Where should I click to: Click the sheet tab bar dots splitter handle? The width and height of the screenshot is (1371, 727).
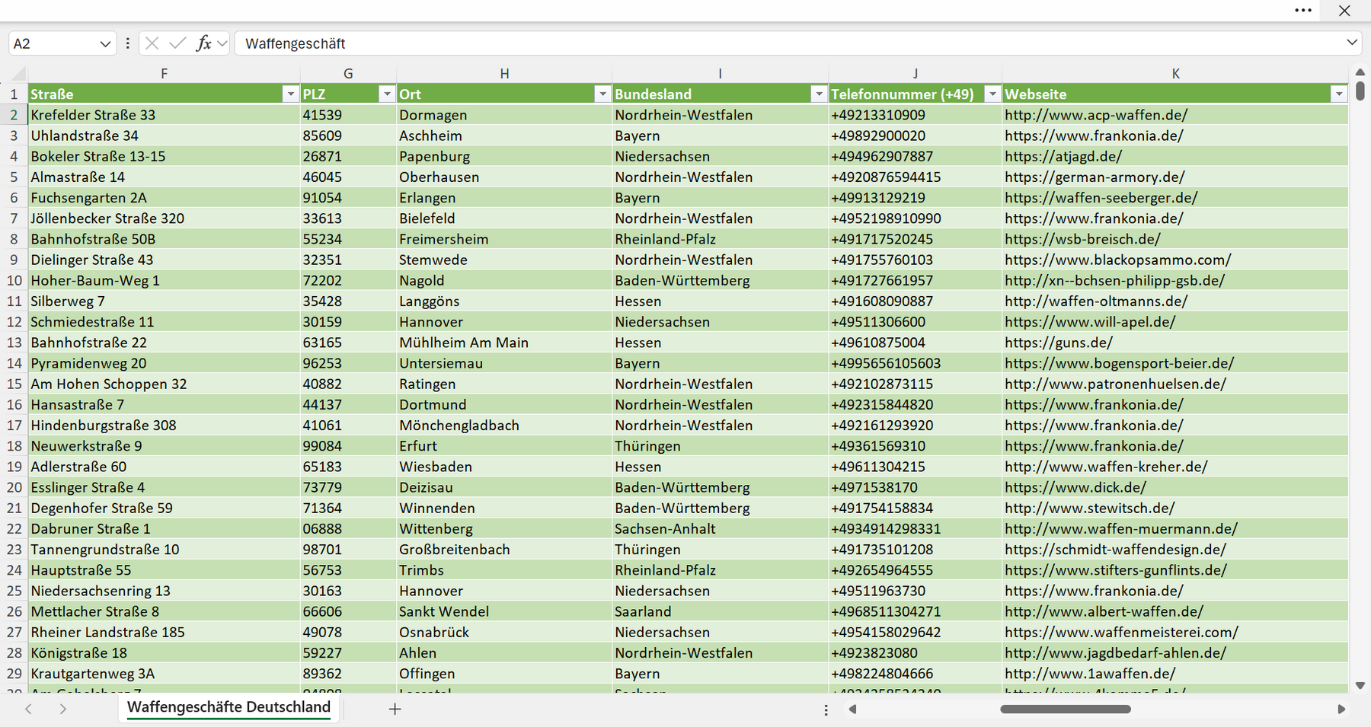pyautogui.click(x=826, y=709)
